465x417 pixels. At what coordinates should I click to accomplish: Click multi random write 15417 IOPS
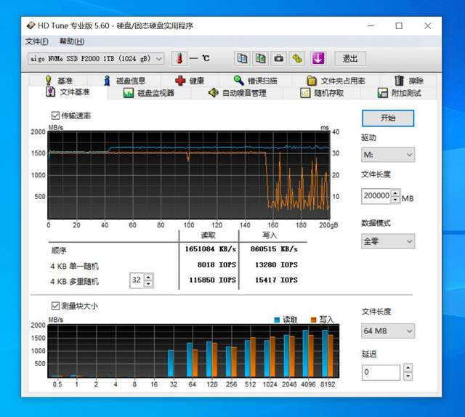point(276,280)
